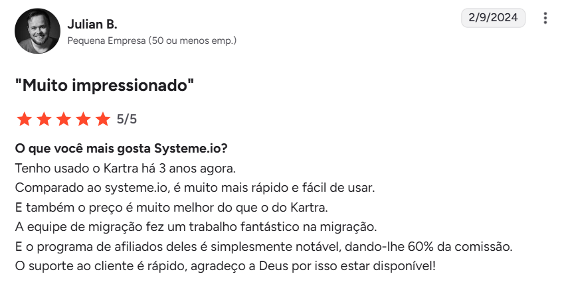Viewport: 562px width, 286px height.
Task: Click the first rating star
Action: (x=25, y=119)
